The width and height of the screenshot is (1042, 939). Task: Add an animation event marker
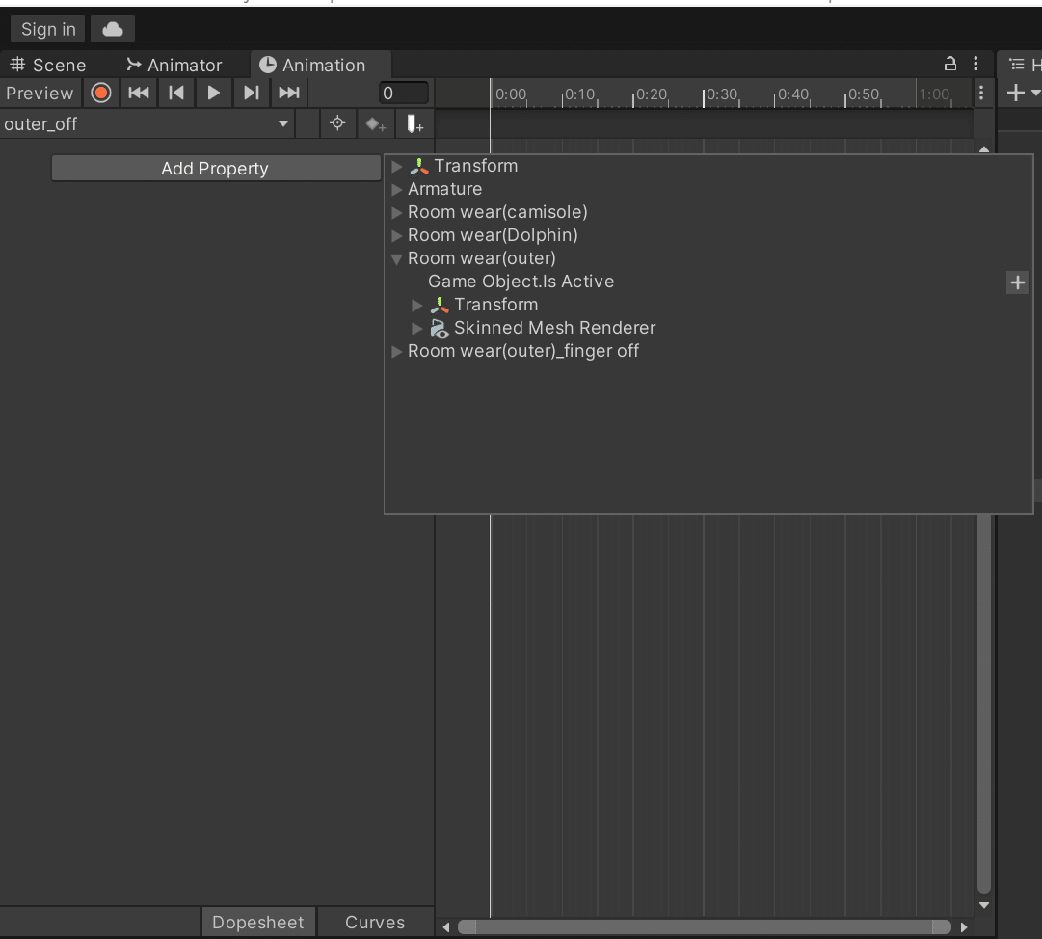[x=414, y=123]
